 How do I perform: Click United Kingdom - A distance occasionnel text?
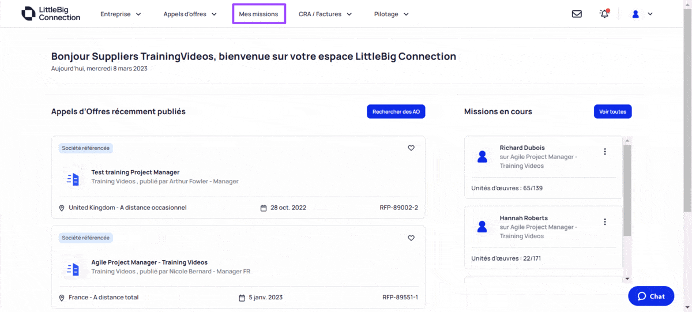[x=127, y=208]
